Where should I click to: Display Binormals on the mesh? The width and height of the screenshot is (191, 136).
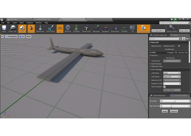coord(115,29)
